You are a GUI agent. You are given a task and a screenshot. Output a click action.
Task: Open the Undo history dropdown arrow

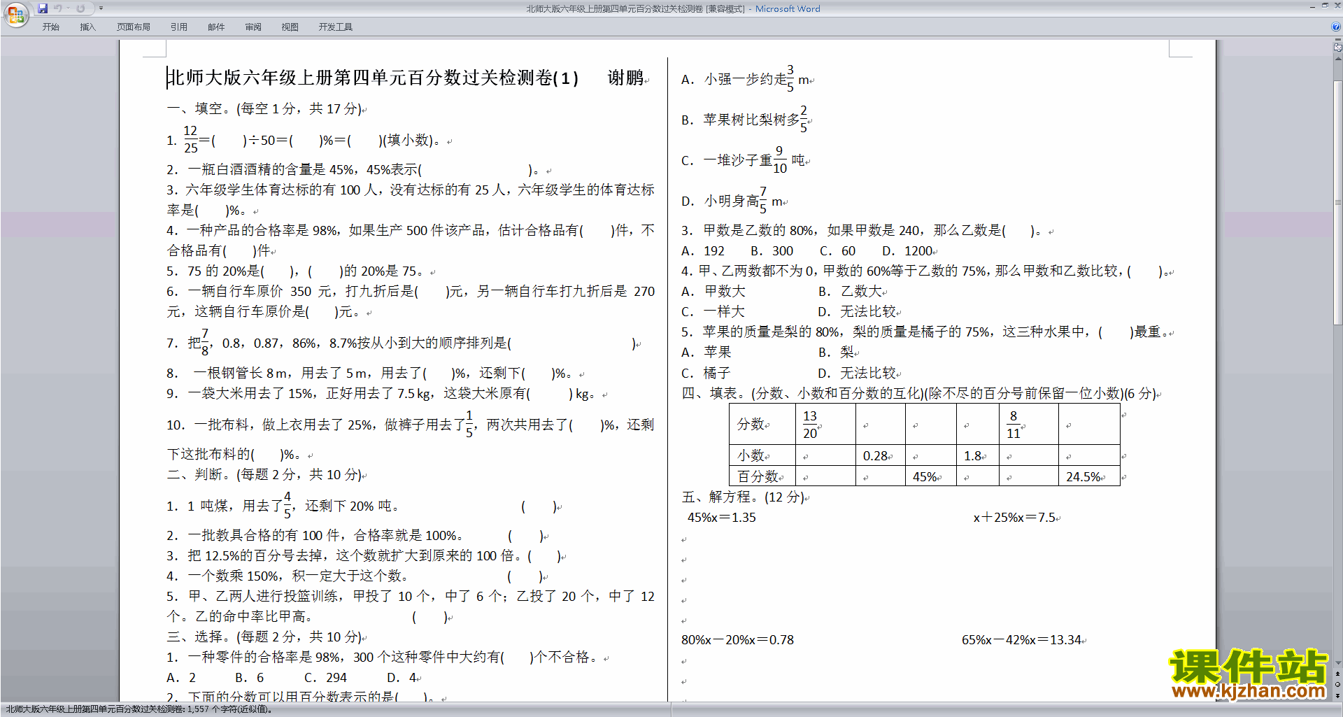69,8
